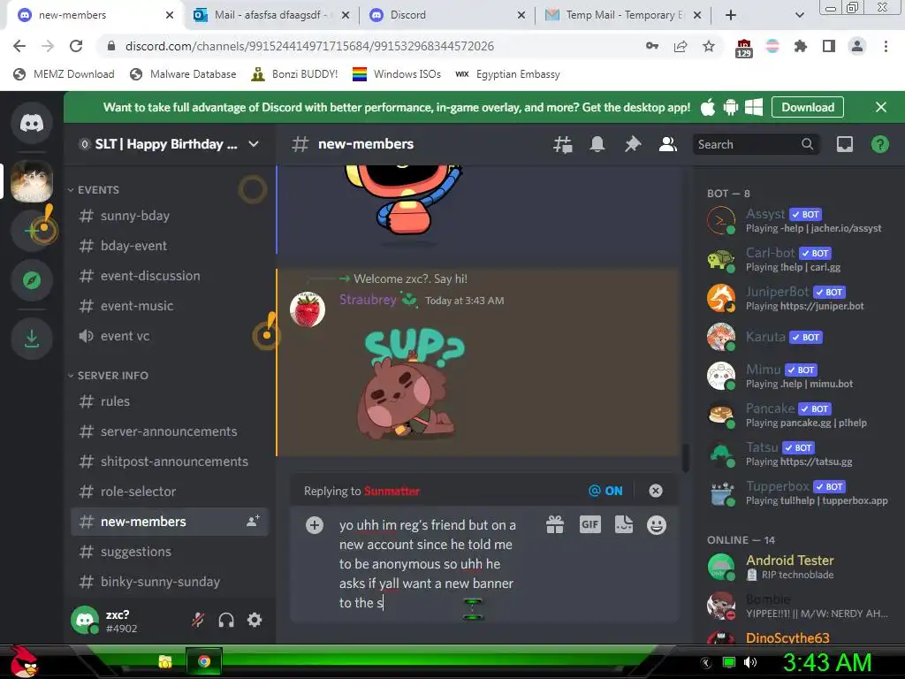This screenshot has width=905, height=679.
Task: Join the event vc voice channel
Action: [x=169, y=336]
